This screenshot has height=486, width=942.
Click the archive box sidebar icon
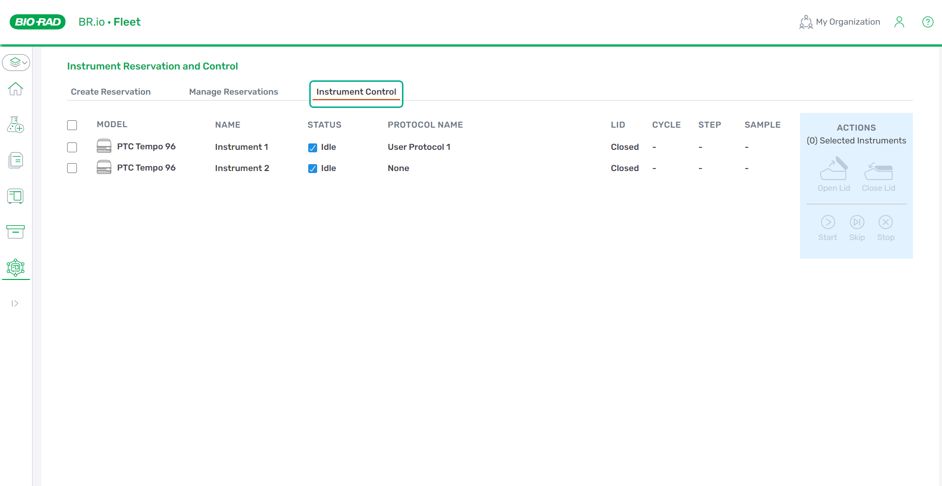(16, 232)
